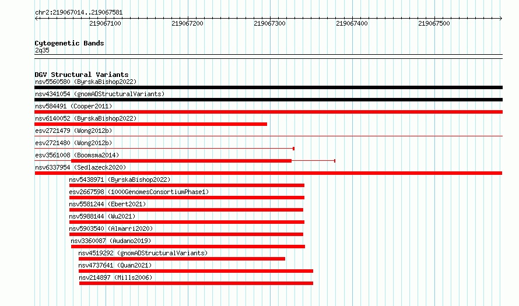Open variant esv2667598 (1000GenomesConsortiumPhase1) label
This screenshot has width=519, height=306.
pyautogui.click(x=139, y=192)
